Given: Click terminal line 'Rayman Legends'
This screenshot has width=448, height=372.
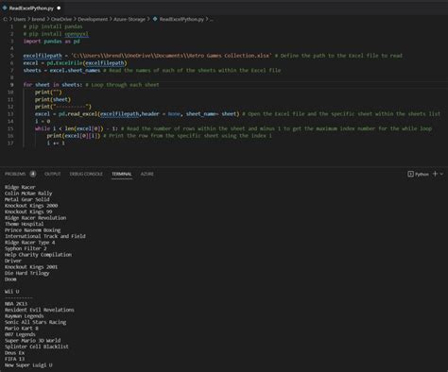Looking at the screenshot, I should coord(24,316).
